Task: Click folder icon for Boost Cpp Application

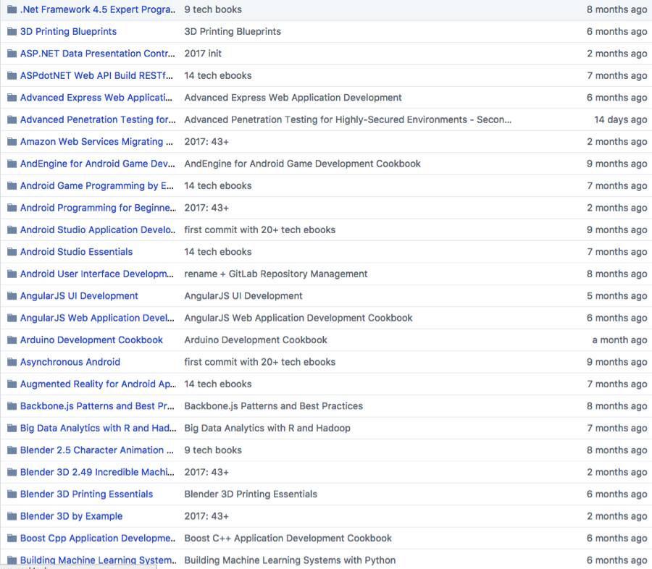Action: 12,539
